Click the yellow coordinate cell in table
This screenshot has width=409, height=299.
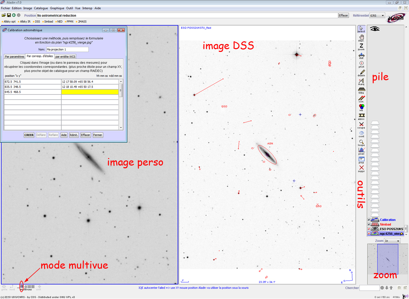tap(90, 92)
